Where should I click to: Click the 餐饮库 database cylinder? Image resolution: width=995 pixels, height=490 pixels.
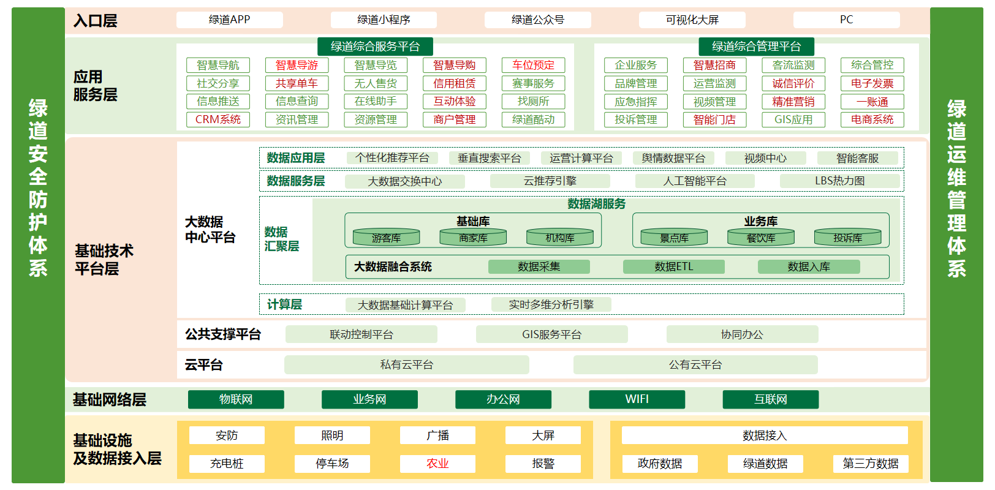click(761, 237)
